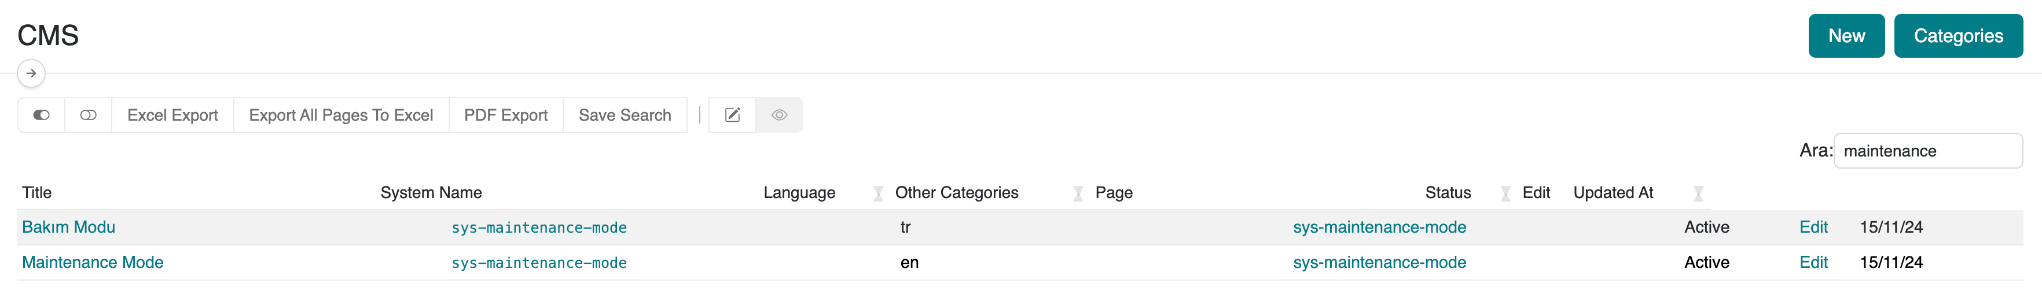Open the Other Categories column filter
Image resolution: width=2042 pixels, height=291 pixels.
pyautogui.click(x=1078, y=194)
